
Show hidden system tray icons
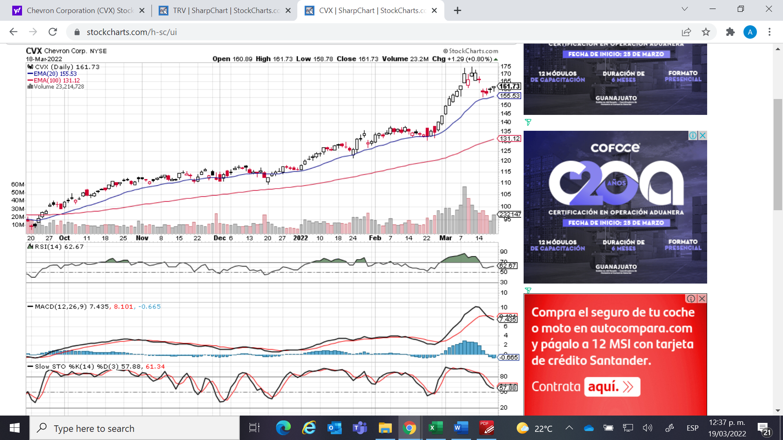click(569, 428)
